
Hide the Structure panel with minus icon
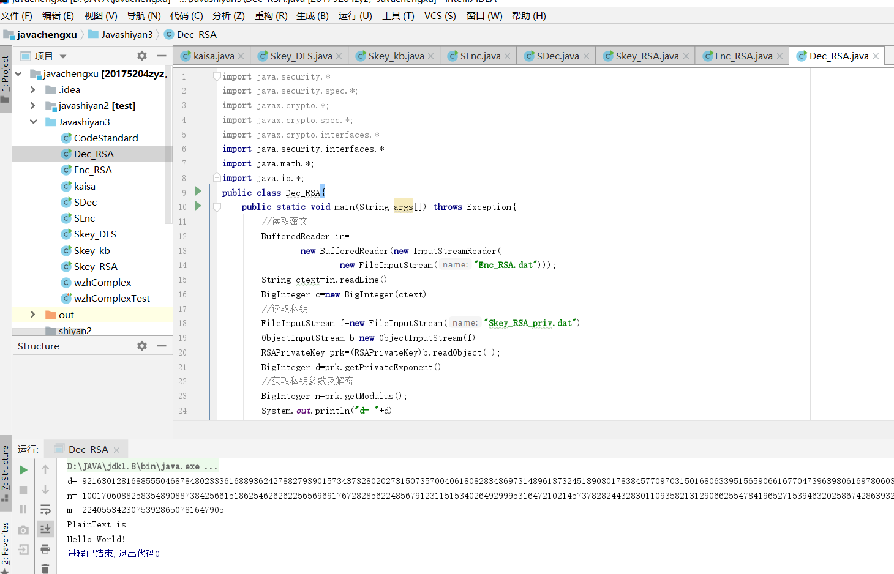coord(162,346)
